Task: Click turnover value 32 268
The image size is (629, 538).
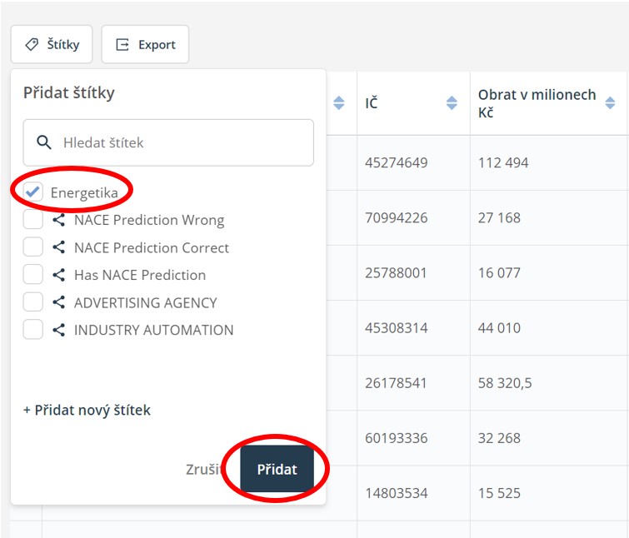Action: [x=499, y=438]
